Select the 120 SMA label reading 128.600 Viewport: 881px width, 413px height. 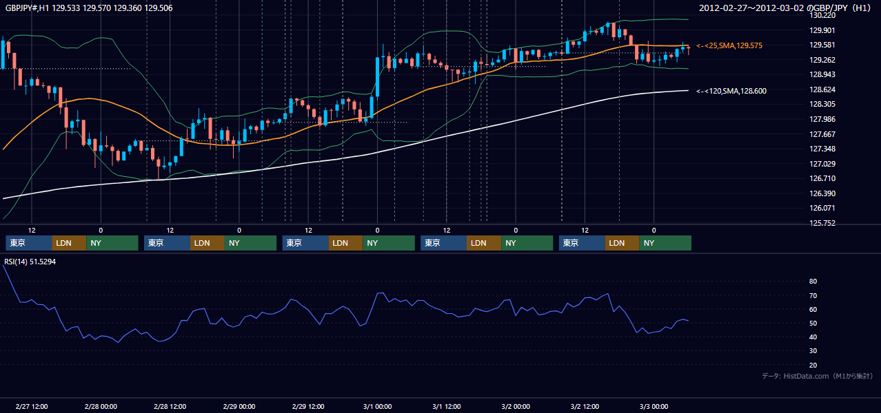(731, 91)
